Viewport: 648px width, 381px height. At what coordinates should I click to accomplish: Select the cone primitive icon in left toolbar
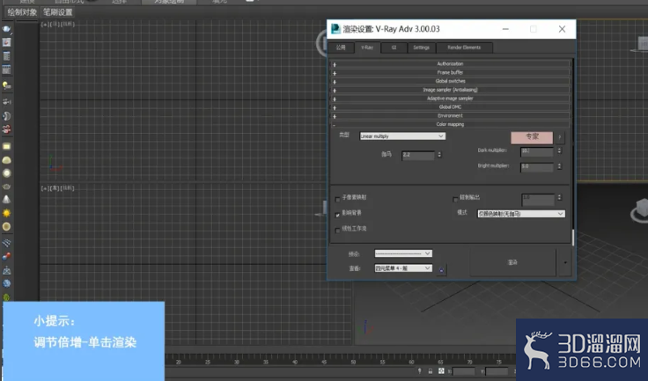[6, 200]
